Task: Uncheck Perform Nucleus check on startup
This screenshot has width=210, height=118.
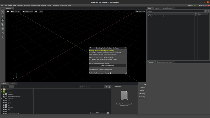Action: point(110,73)
